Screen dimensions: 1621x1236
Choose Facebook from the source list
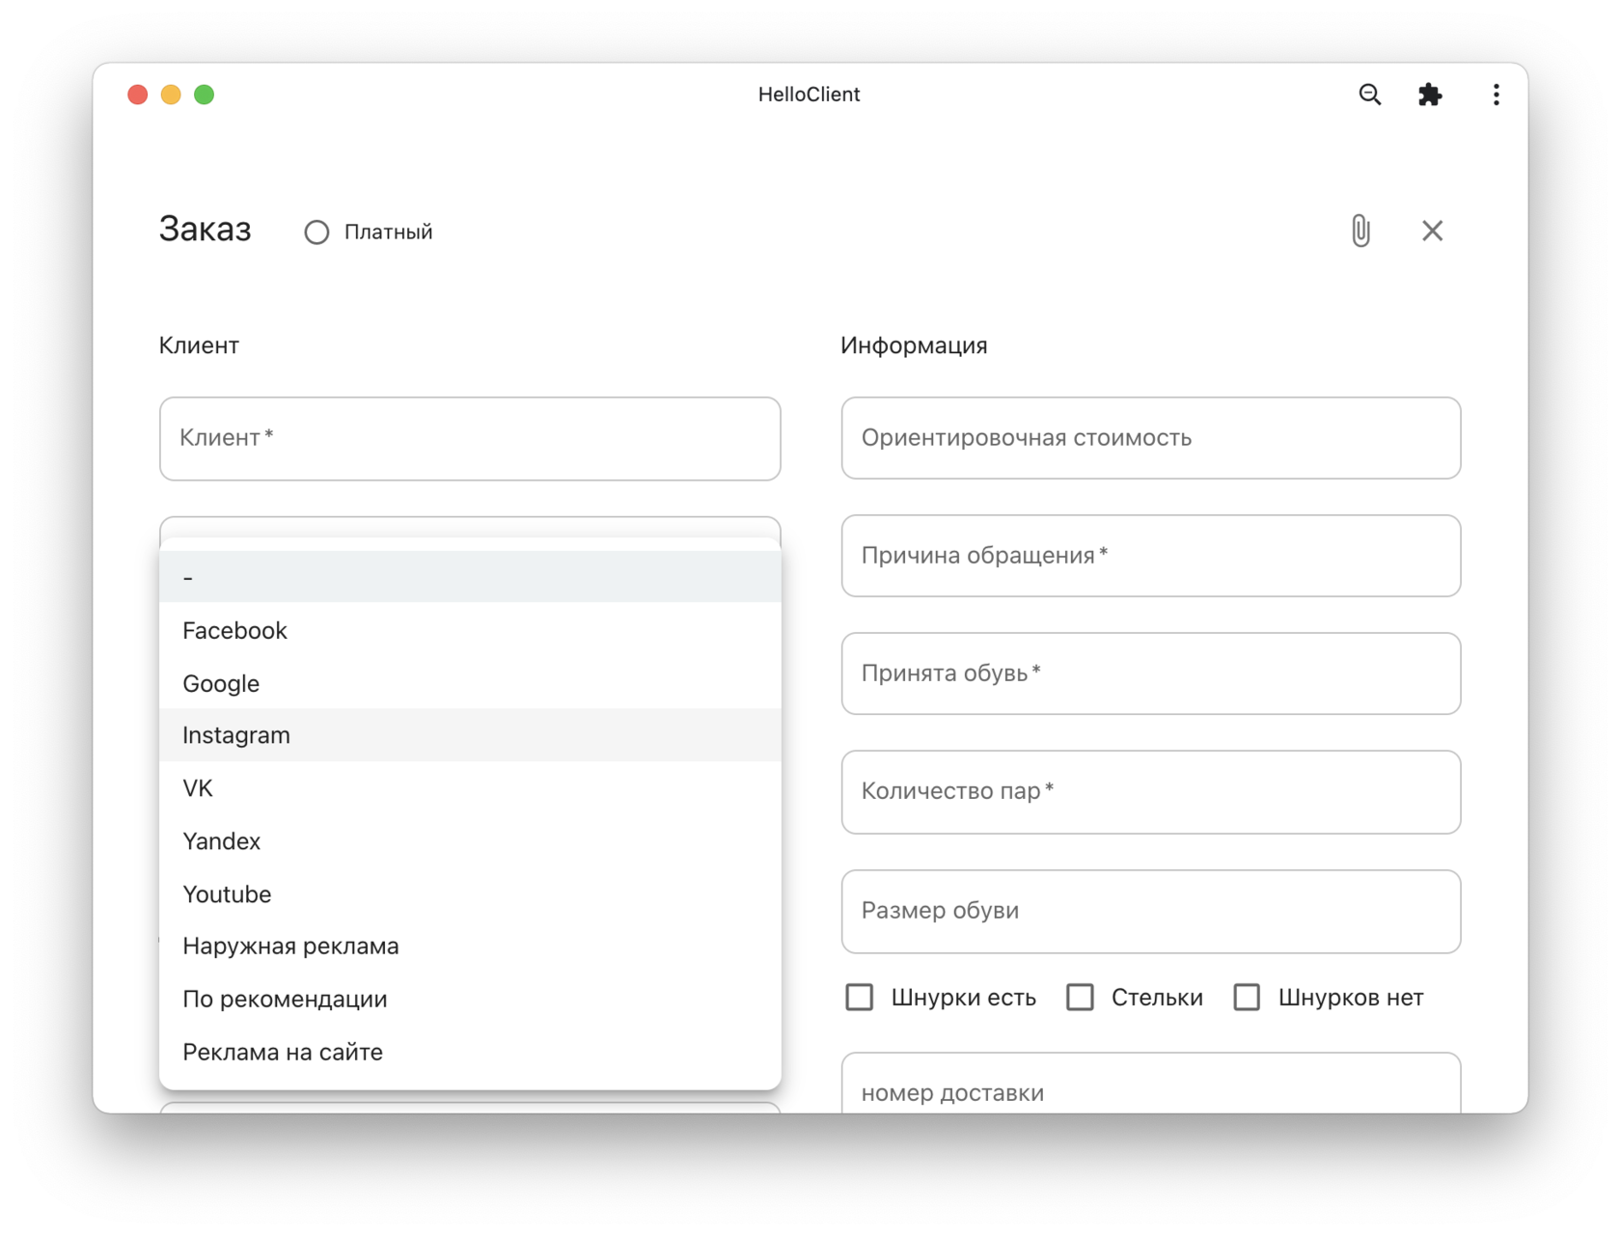coord(470,630)
